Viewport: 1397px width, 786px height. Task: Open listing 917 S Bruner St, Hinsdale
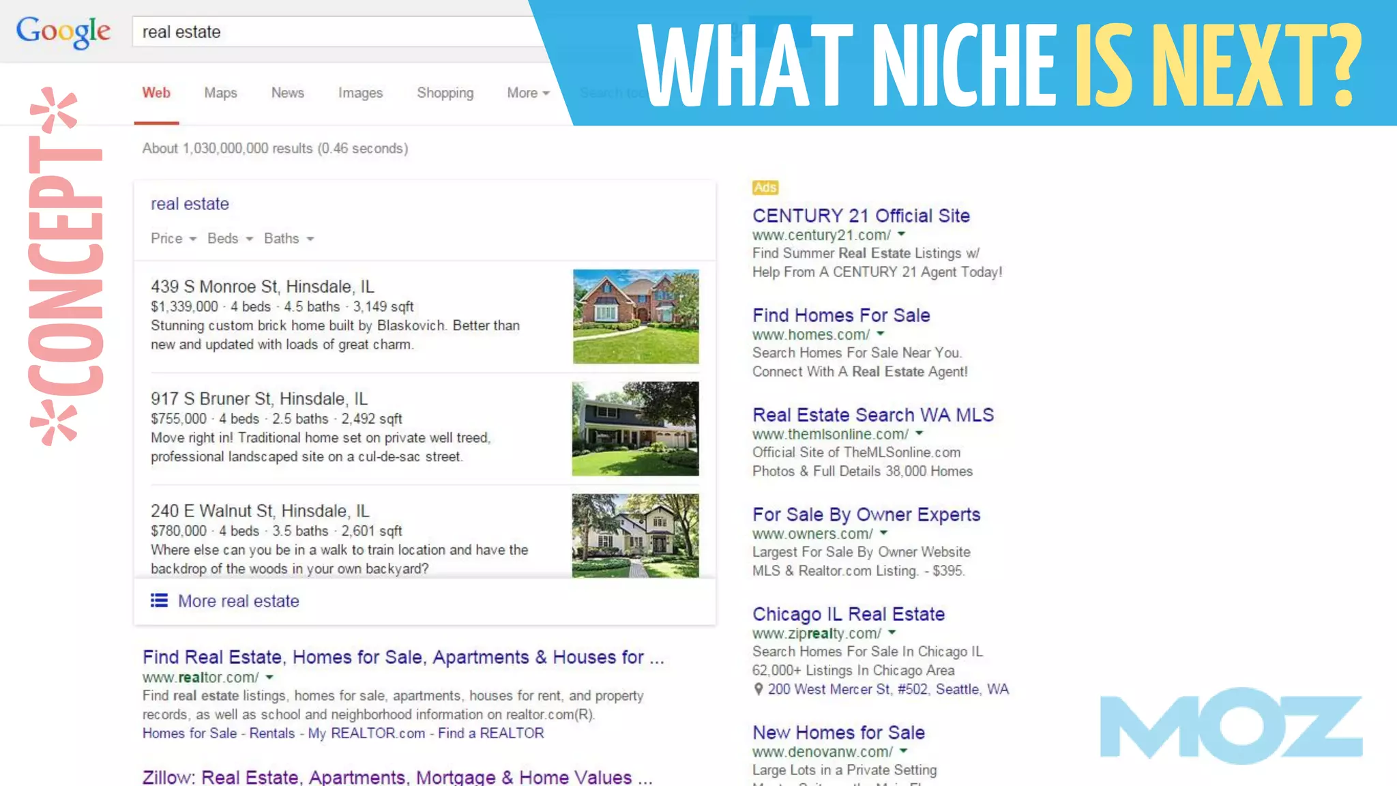259,398
